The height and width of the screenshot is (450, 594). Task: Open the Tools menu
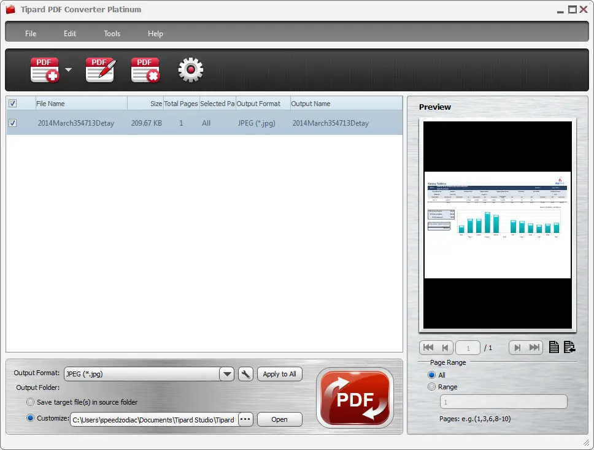click(112, 34)
